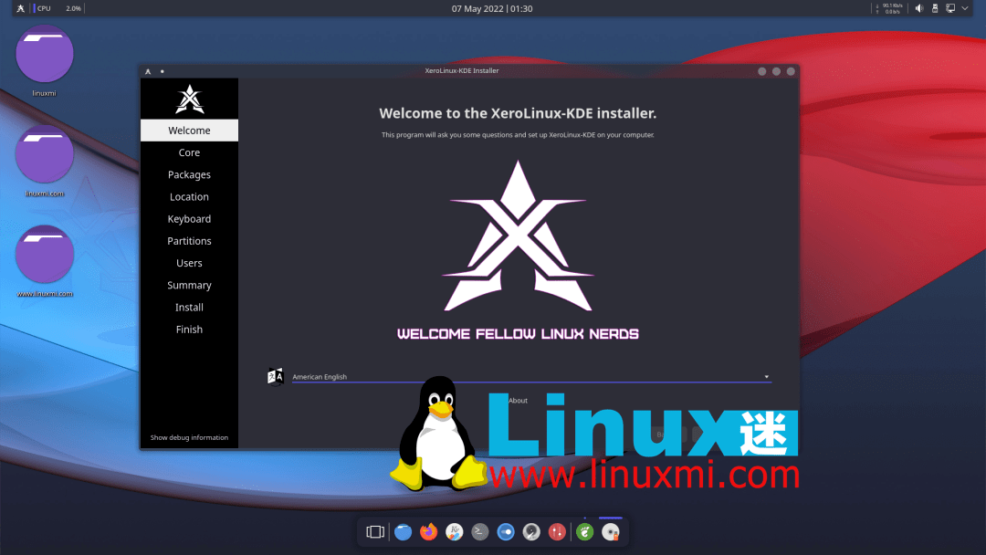
Task: Open the virtual desktops pager in dock
Action: [375, 532]
